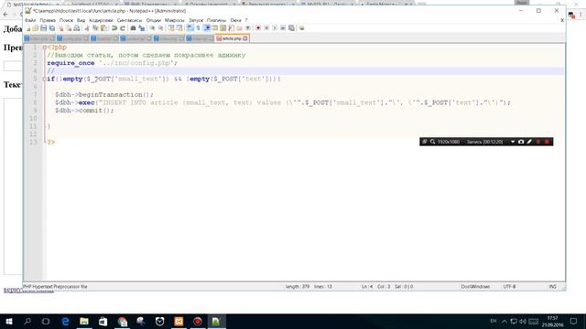This screenshot has height=329, width=586.
Task: Pause the screen recording
Action: [538, 142]
